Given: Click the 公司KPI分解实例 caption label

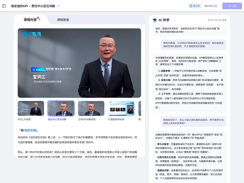Looking at the screenshot, I should 87,119.
